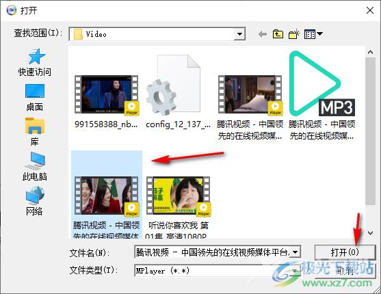Click the 取消 button
This screenshot has height=294, width=381.
(x=345, y=271)
